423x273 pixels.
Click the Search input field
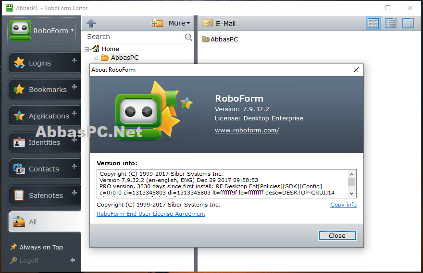(x=135, y=37)
